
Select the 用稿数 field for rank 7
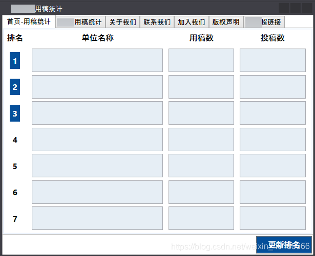point(201,218)
